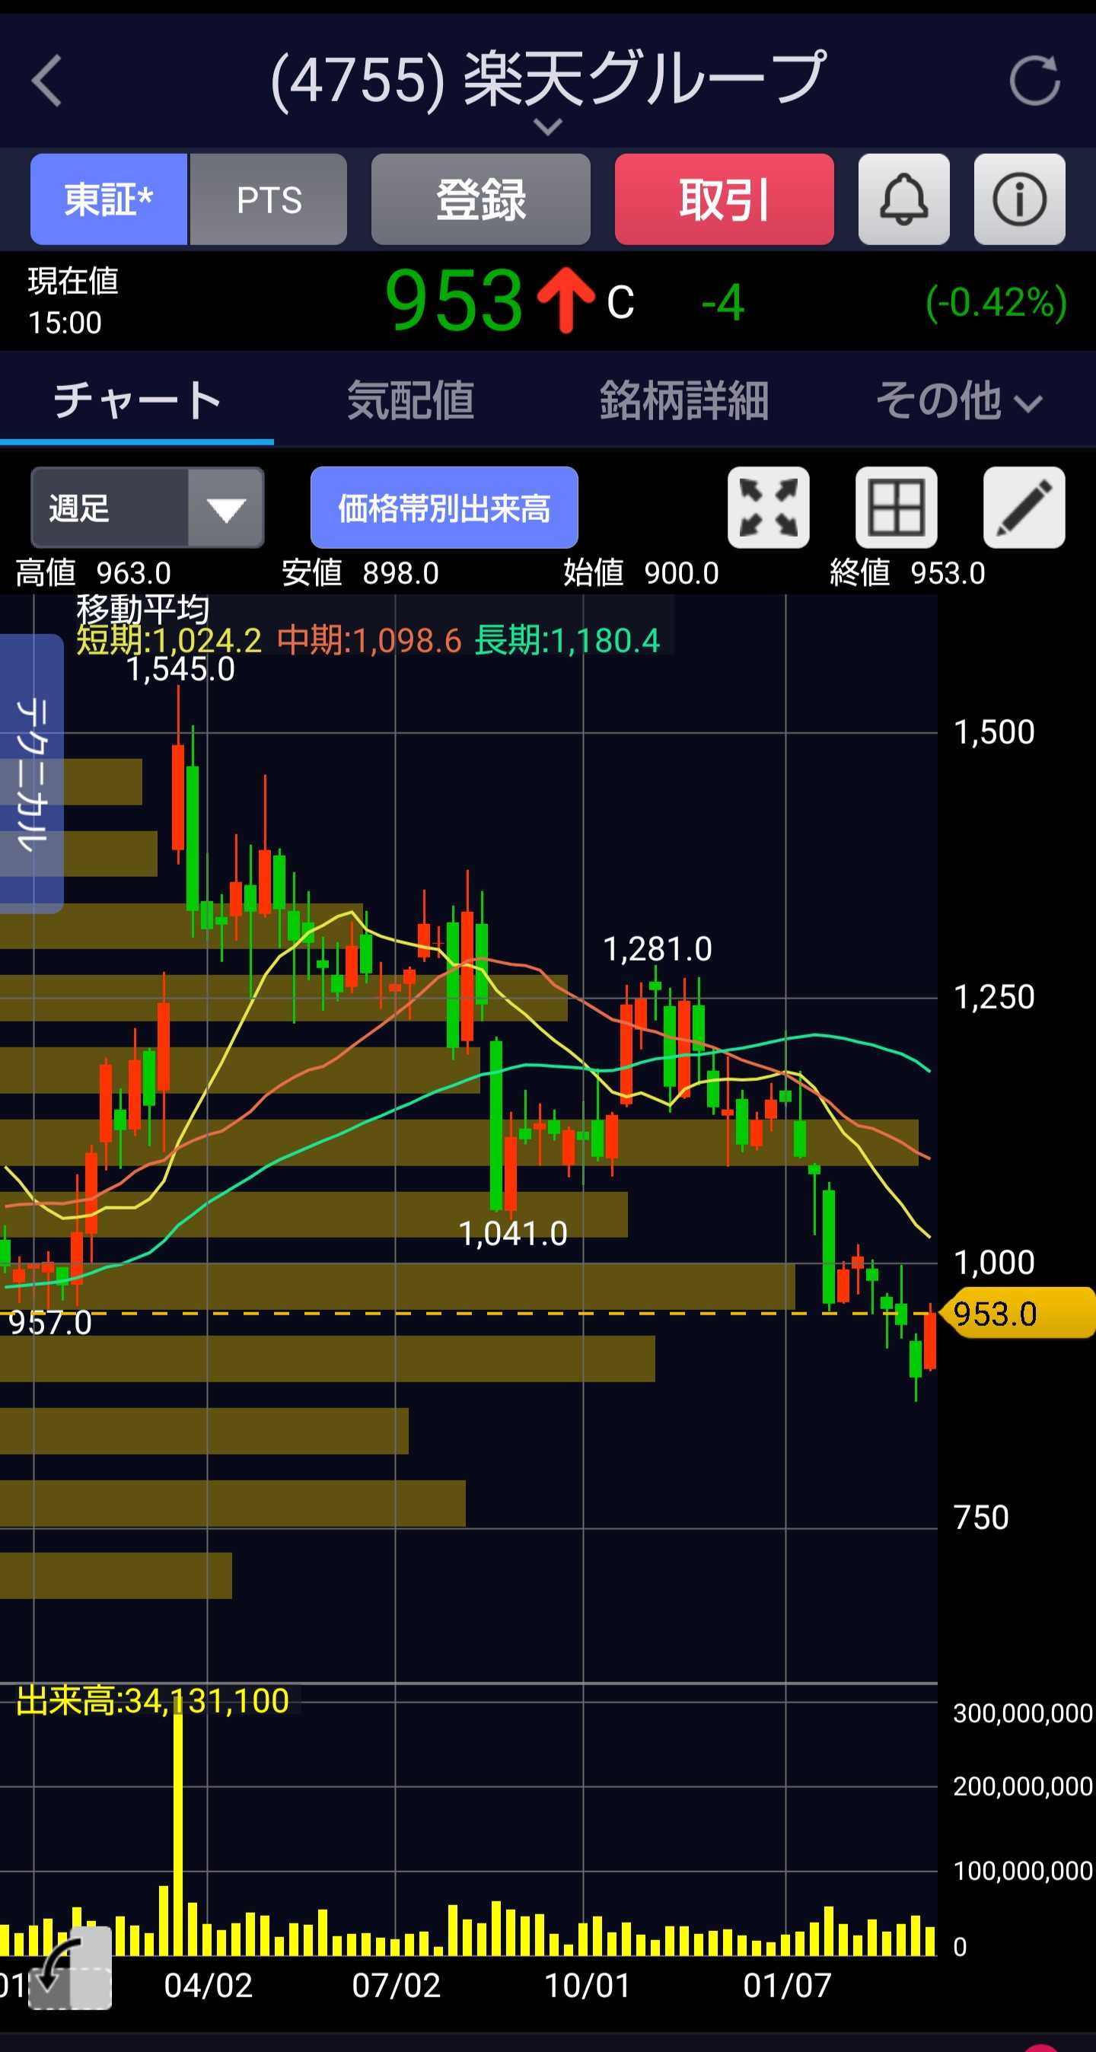Open the chart drawing pencil tool
The width and height of the screenshot is (1096, 2052).
[x=1024, y=508]
